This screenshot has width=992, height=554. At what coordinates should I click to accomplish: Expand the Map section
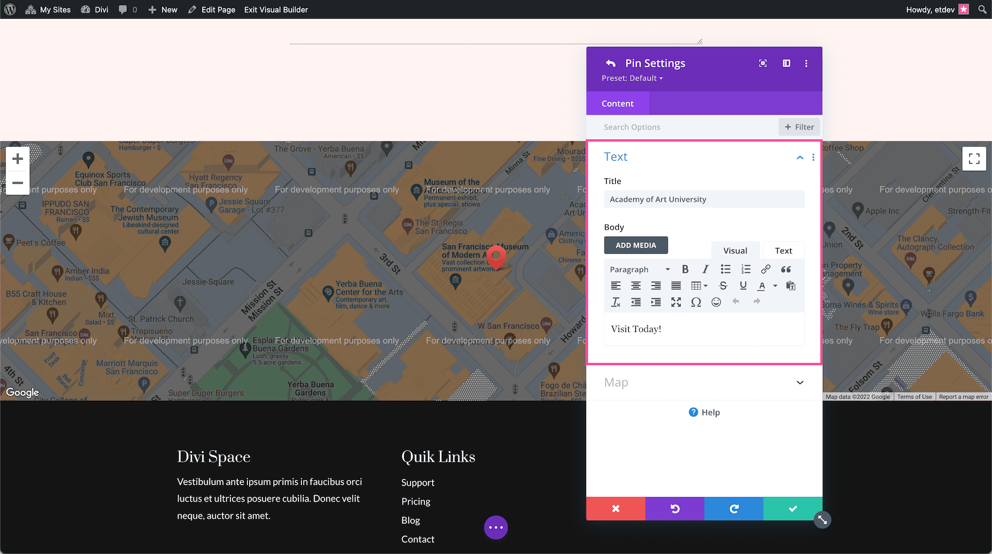pyautogui.click(x=800, y=382)
